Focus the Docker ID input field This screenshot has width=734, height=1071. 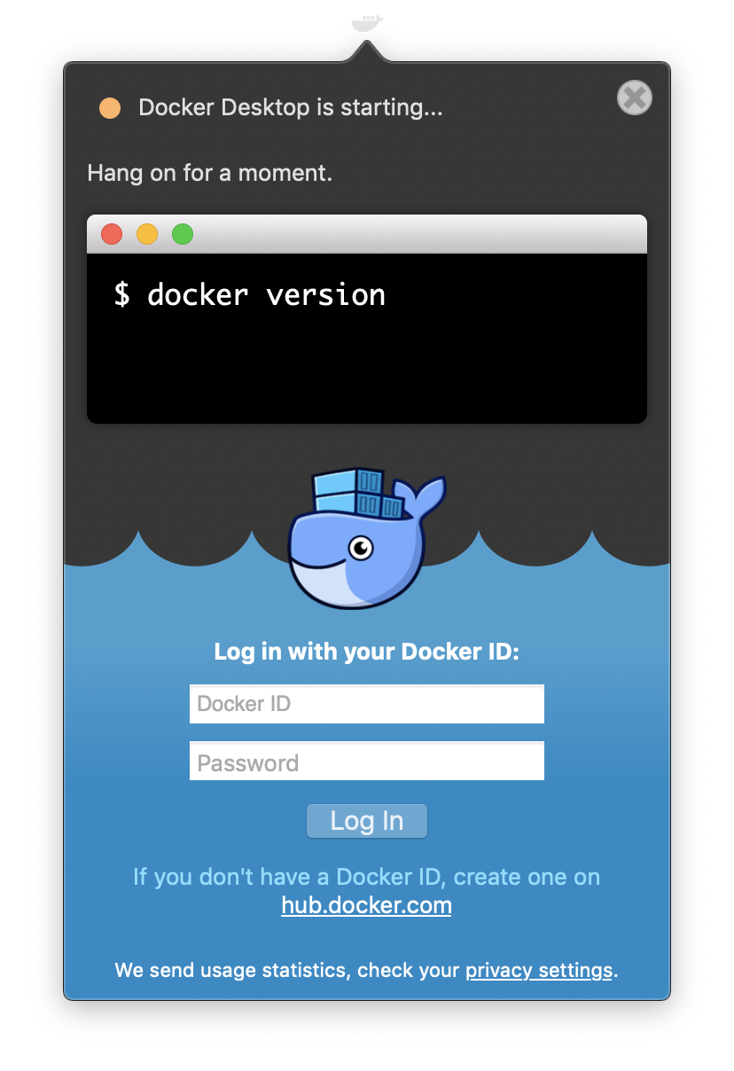coord(367,704)
